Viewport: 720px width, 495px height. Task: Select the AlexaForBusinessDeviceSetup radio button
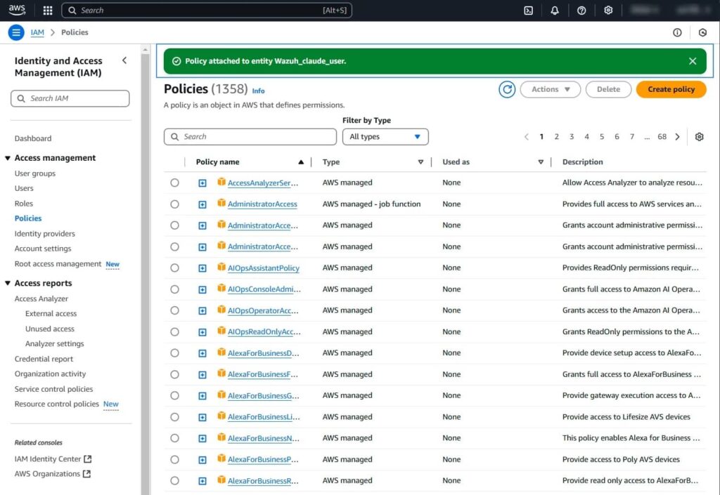pos(174,353)
